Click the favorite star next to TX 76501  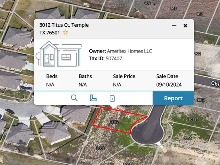point(65,33)
